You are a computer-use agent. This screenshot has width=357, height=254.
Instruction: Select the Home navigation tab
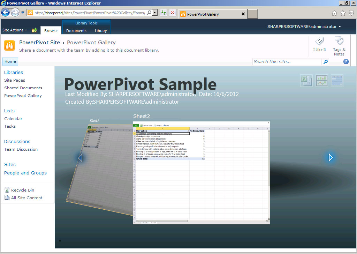pos(10,61)
